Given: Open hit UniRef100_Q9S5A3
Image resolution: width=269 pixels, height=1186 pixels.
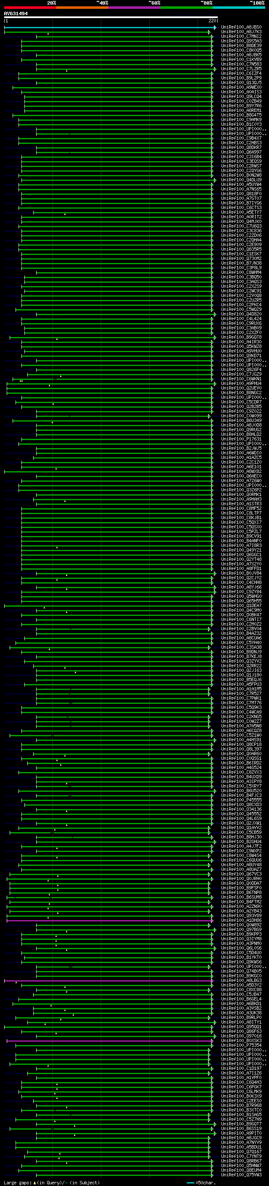Looking at the screenshot, I should point(241,41).
